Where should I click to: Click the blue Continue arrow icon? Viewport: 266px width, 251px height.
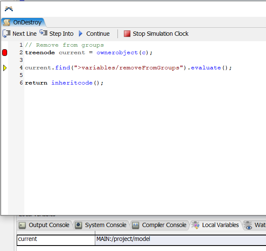(x=81, y=34)
